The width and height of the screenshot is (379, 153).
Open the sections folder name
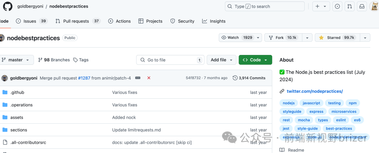tap(19, 130)
